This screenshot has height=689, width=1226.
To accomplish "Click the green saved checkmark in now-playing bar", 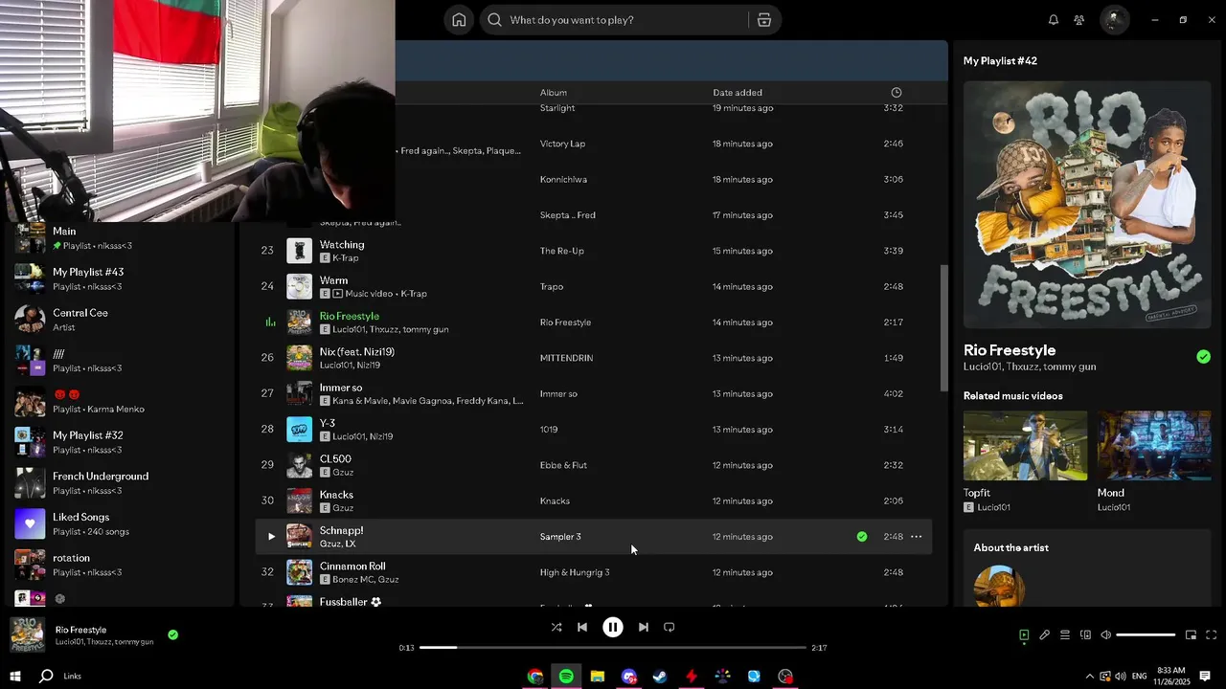I will point(172,634).
